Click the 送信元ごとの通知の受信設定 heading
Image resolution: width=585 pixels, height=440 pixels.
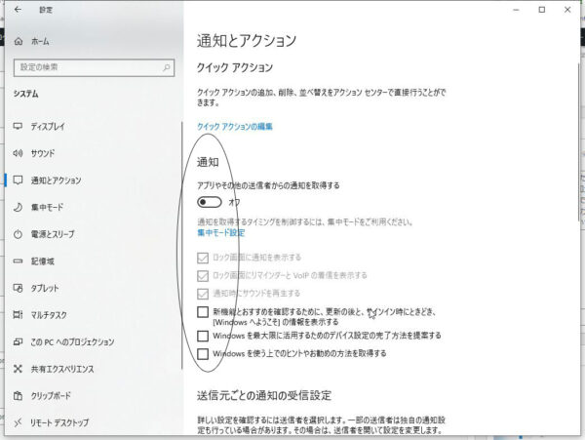(264, 395)
